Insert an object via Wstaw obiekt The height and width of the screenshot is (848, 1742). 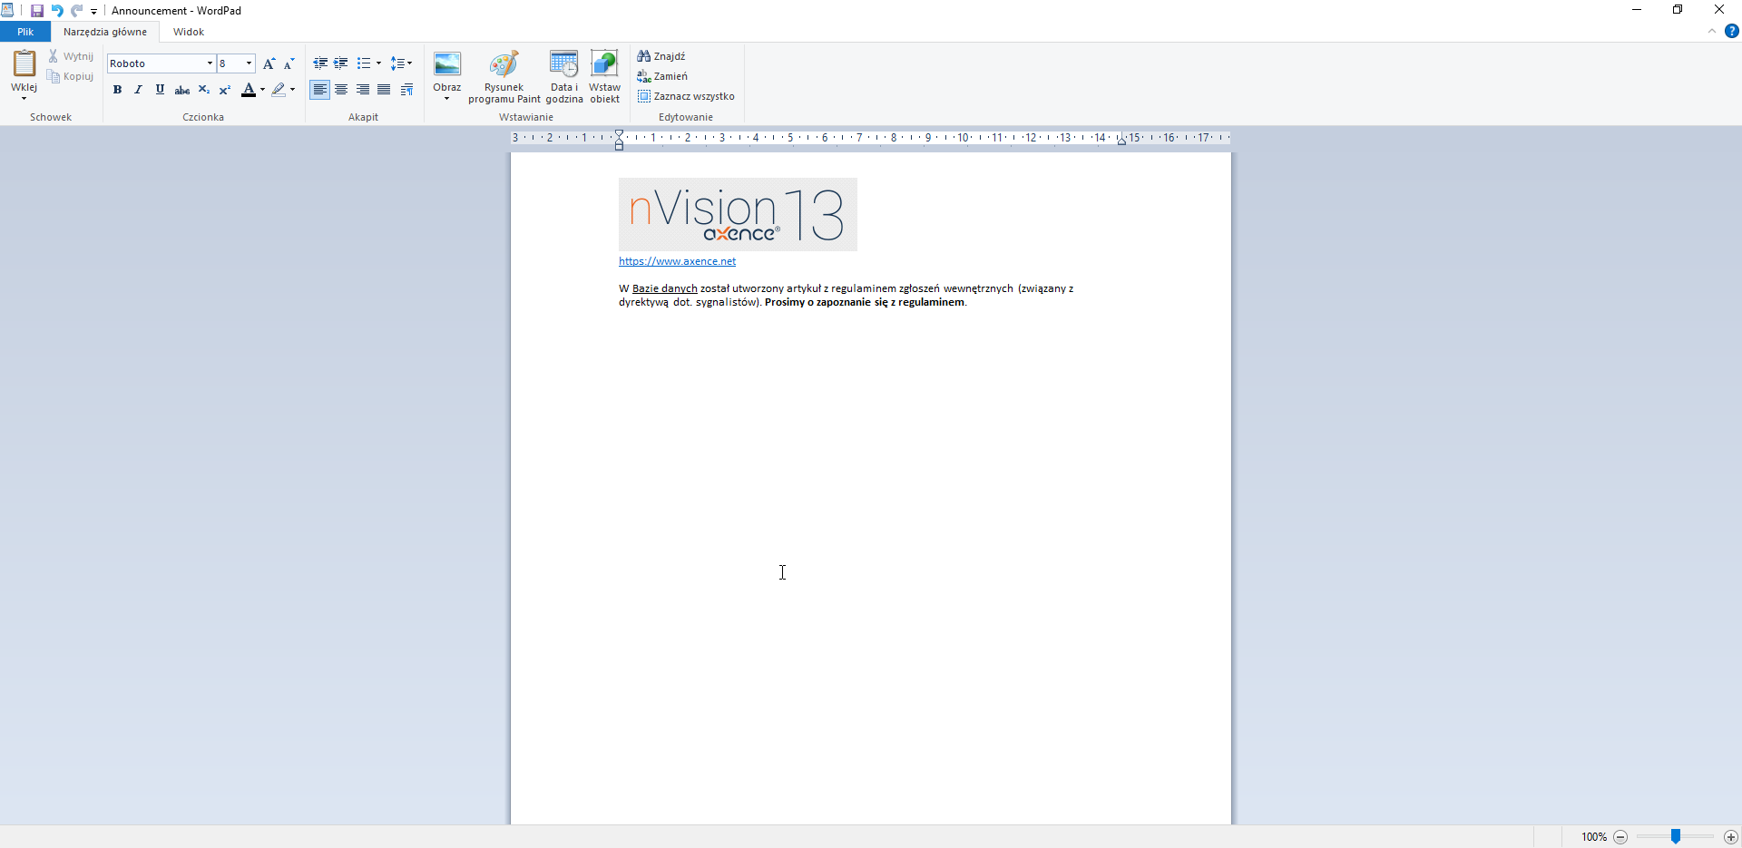click(x=604, y=76)
